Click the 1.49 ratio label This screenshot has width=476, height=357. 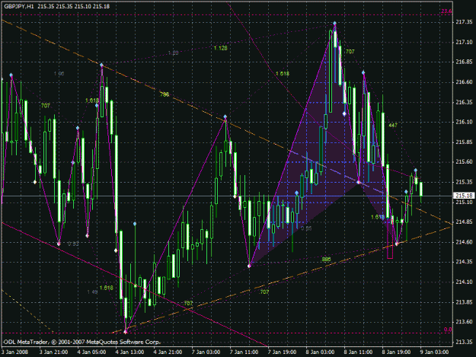coord(92,292)
